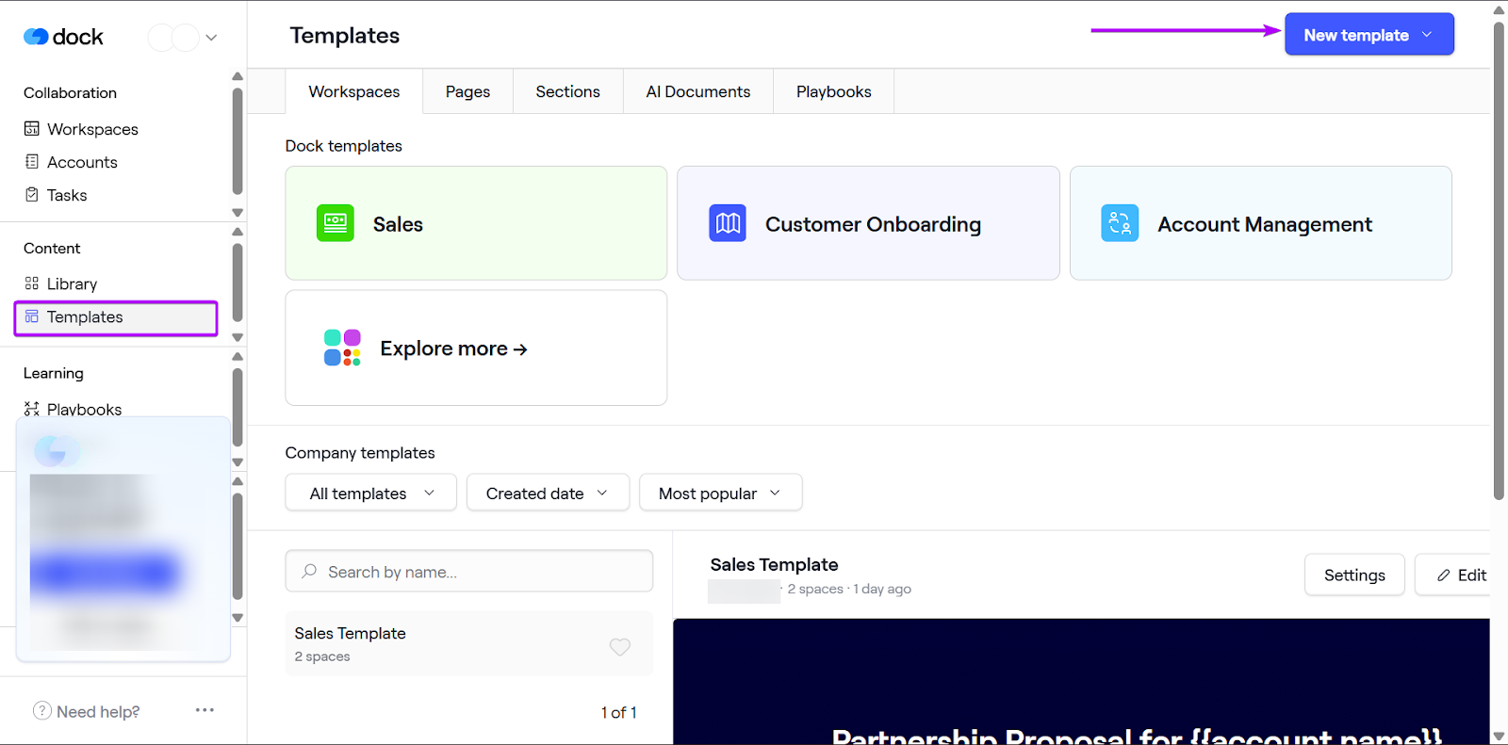The image size is (1508, 745).
Task: Click the main page vertical scrollbar
Action: 1499,259
